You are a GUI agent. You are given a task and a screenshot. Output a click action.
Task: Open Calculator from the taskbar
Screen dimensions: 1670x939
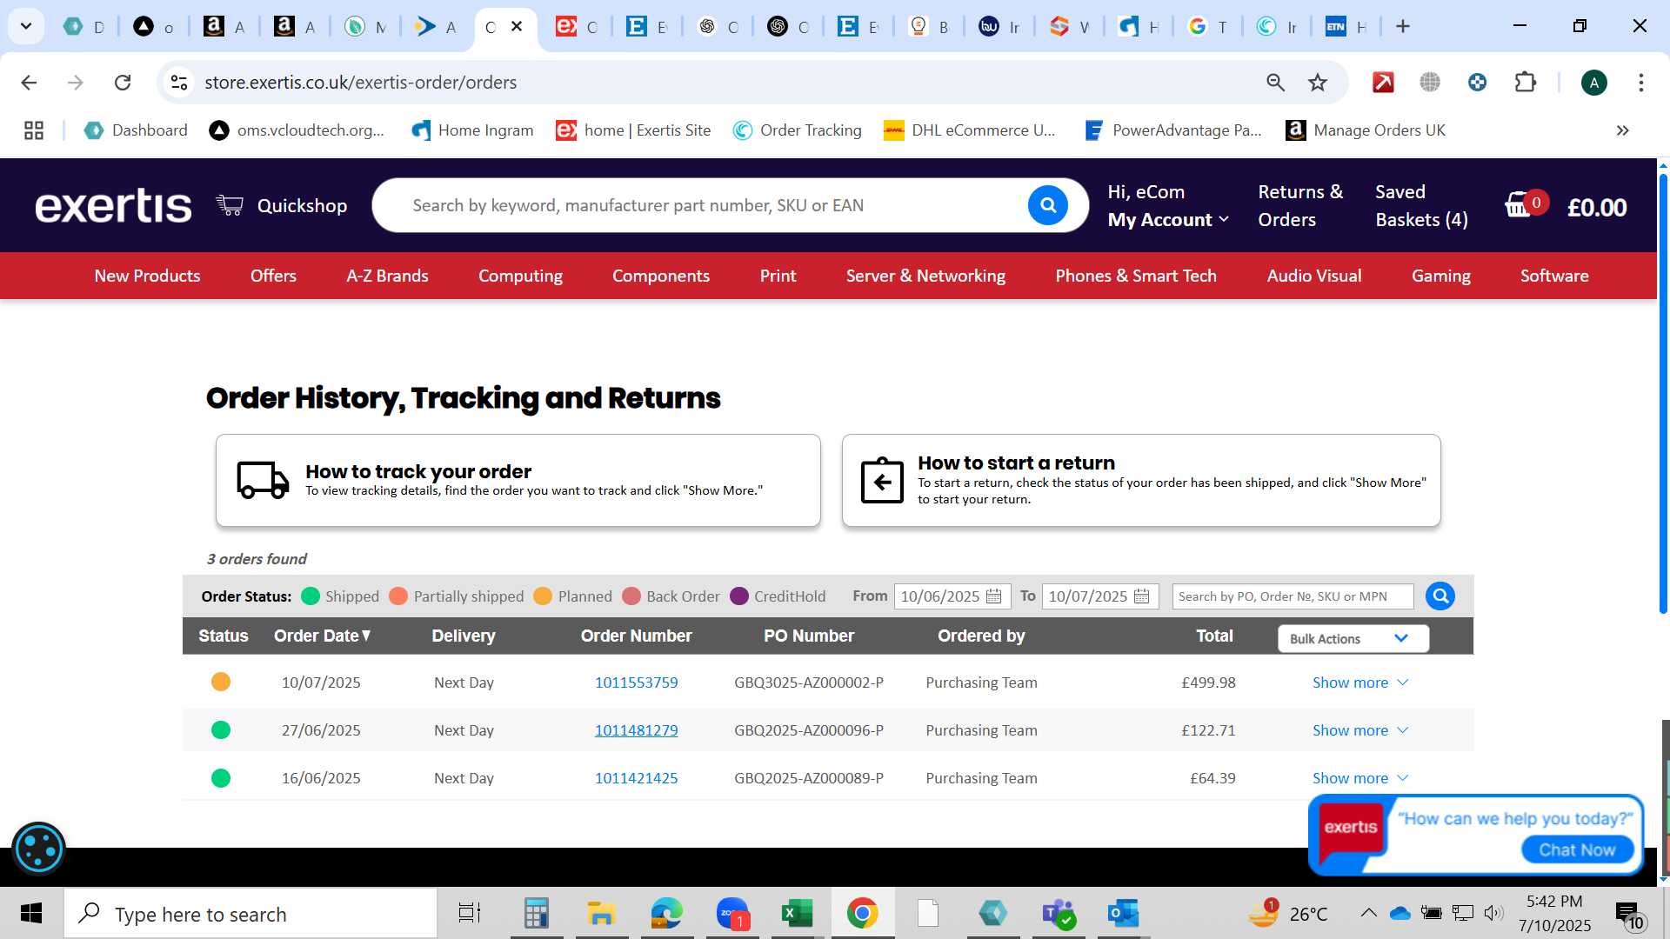(536, 914)
